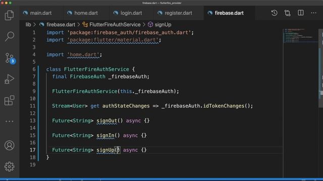Open editor More Actions ellipsis menu
This screenshot has width=323, height=181.
[x=313, y=13]
